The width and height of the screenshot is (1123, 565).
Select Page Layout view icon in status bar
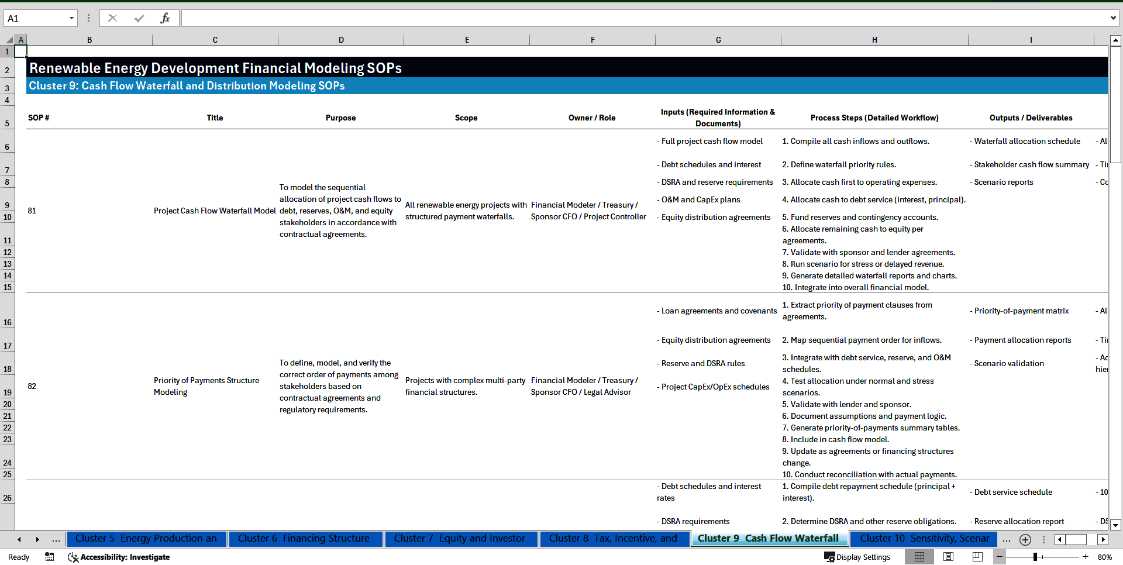[x=948, y=557]
